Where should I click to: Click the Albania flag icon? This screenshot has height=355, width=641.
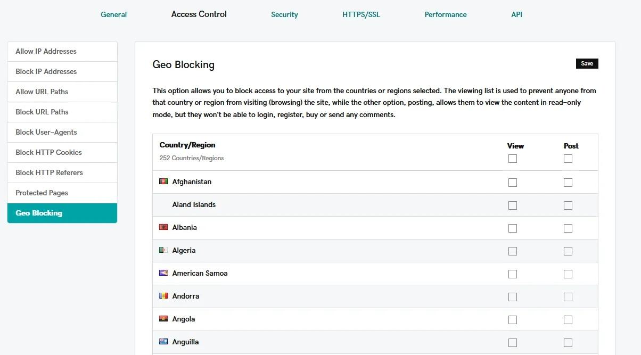(x=163, y=227)
